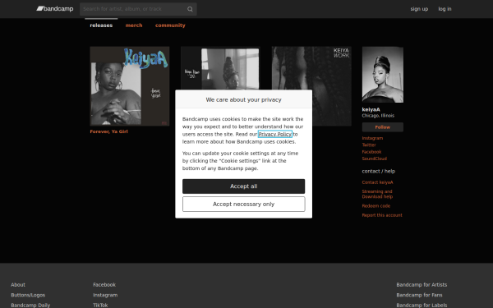Open Bandcamp for Labels link
This screenshot has width=493, height=308.
coord(422,306)
